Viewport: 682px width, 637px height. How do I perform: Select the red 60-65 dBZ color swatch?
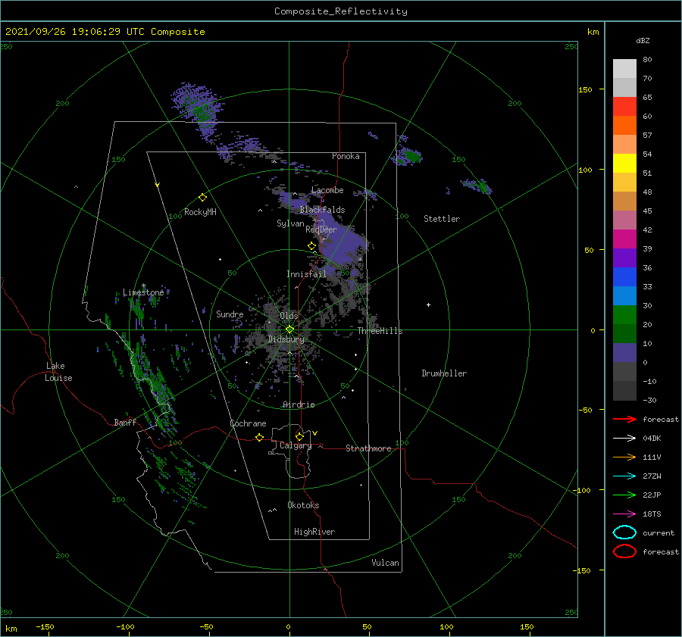[624, 107]
